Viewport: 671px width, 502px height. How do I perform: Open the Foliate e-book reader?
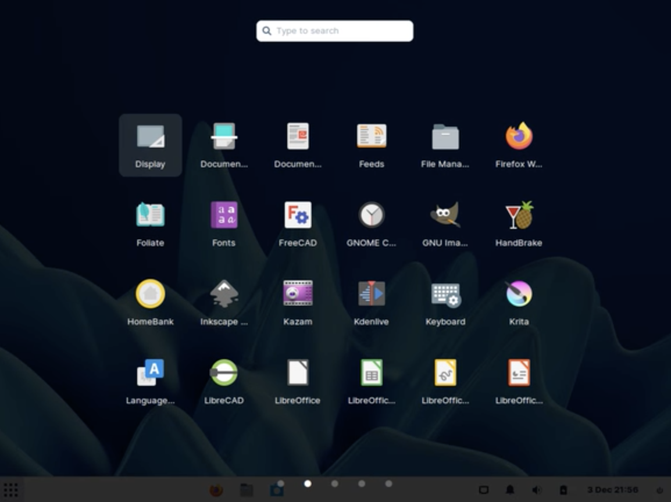[150, 224]
